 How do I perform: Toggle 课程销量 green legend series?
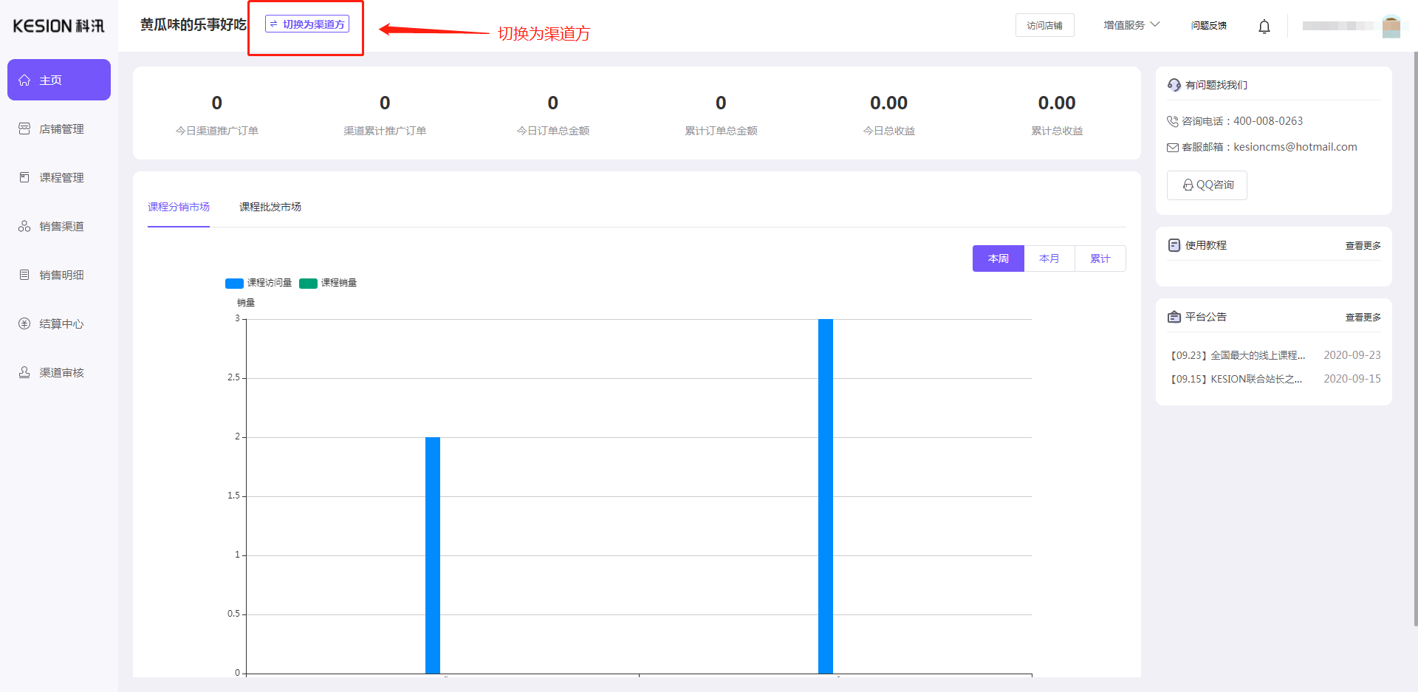(309, 283)
